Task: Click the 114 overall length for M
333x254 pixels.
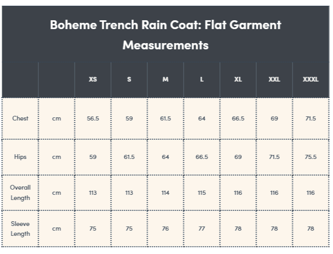Action: (165, 193)
